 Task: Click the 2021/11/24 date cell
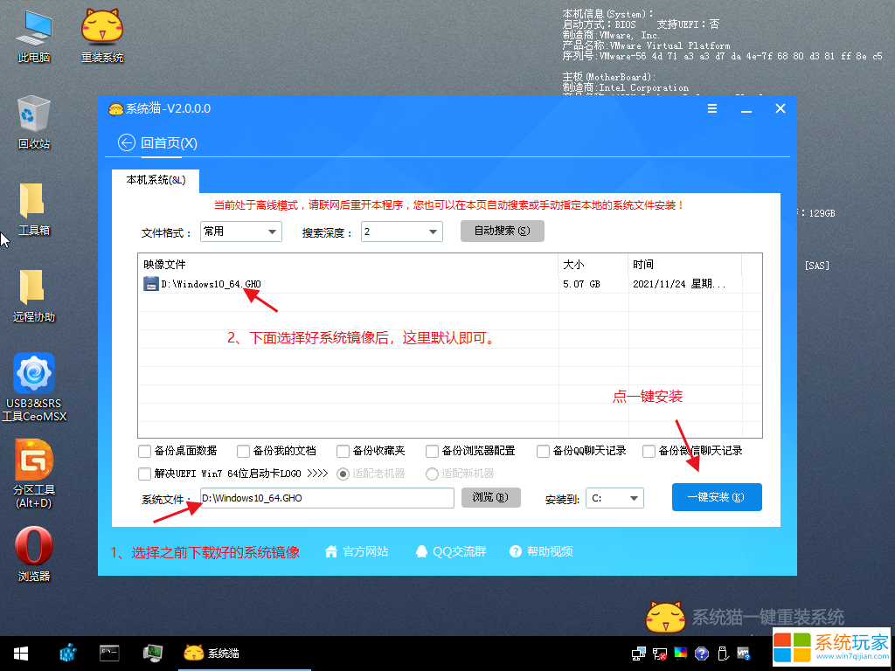pos(679,284)
